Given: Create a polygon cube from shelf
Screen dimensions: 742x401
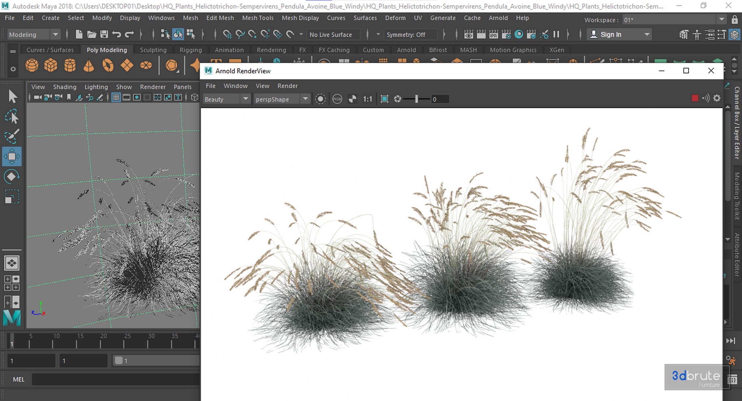Looking at the screenshot, I should (51, 65).
